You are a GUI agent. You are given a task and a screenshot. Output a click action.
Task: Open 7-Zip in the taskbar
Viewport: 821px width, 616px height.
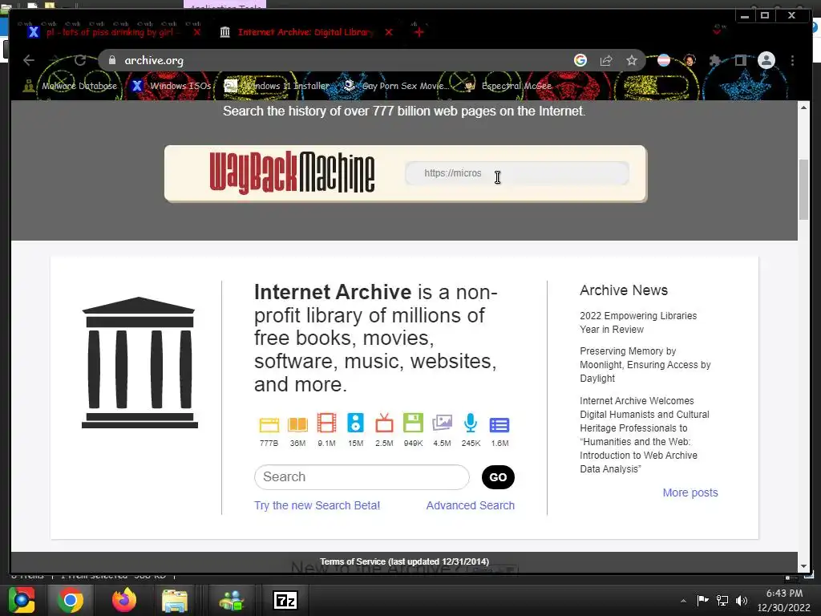[x=285, y=600]
